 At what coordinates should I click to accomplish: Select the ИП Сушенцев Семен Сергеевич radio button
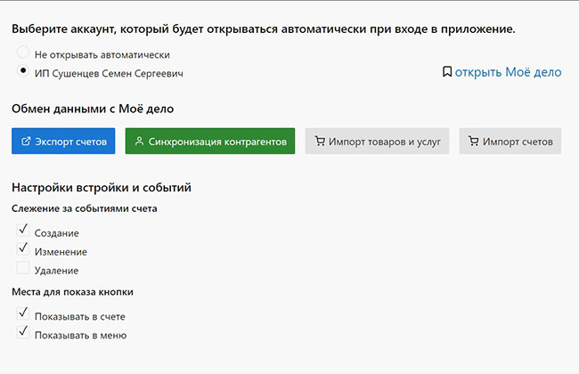point(23,72)
